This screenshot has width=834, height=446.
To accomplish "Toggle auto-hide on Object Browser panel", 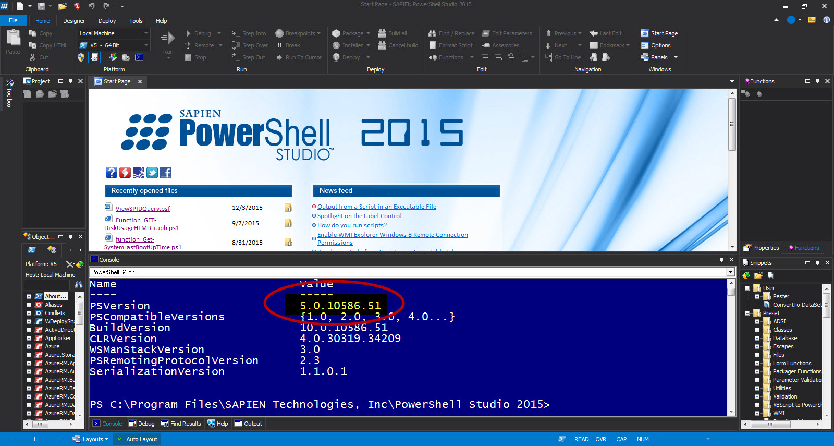I will tap(70, 237).
